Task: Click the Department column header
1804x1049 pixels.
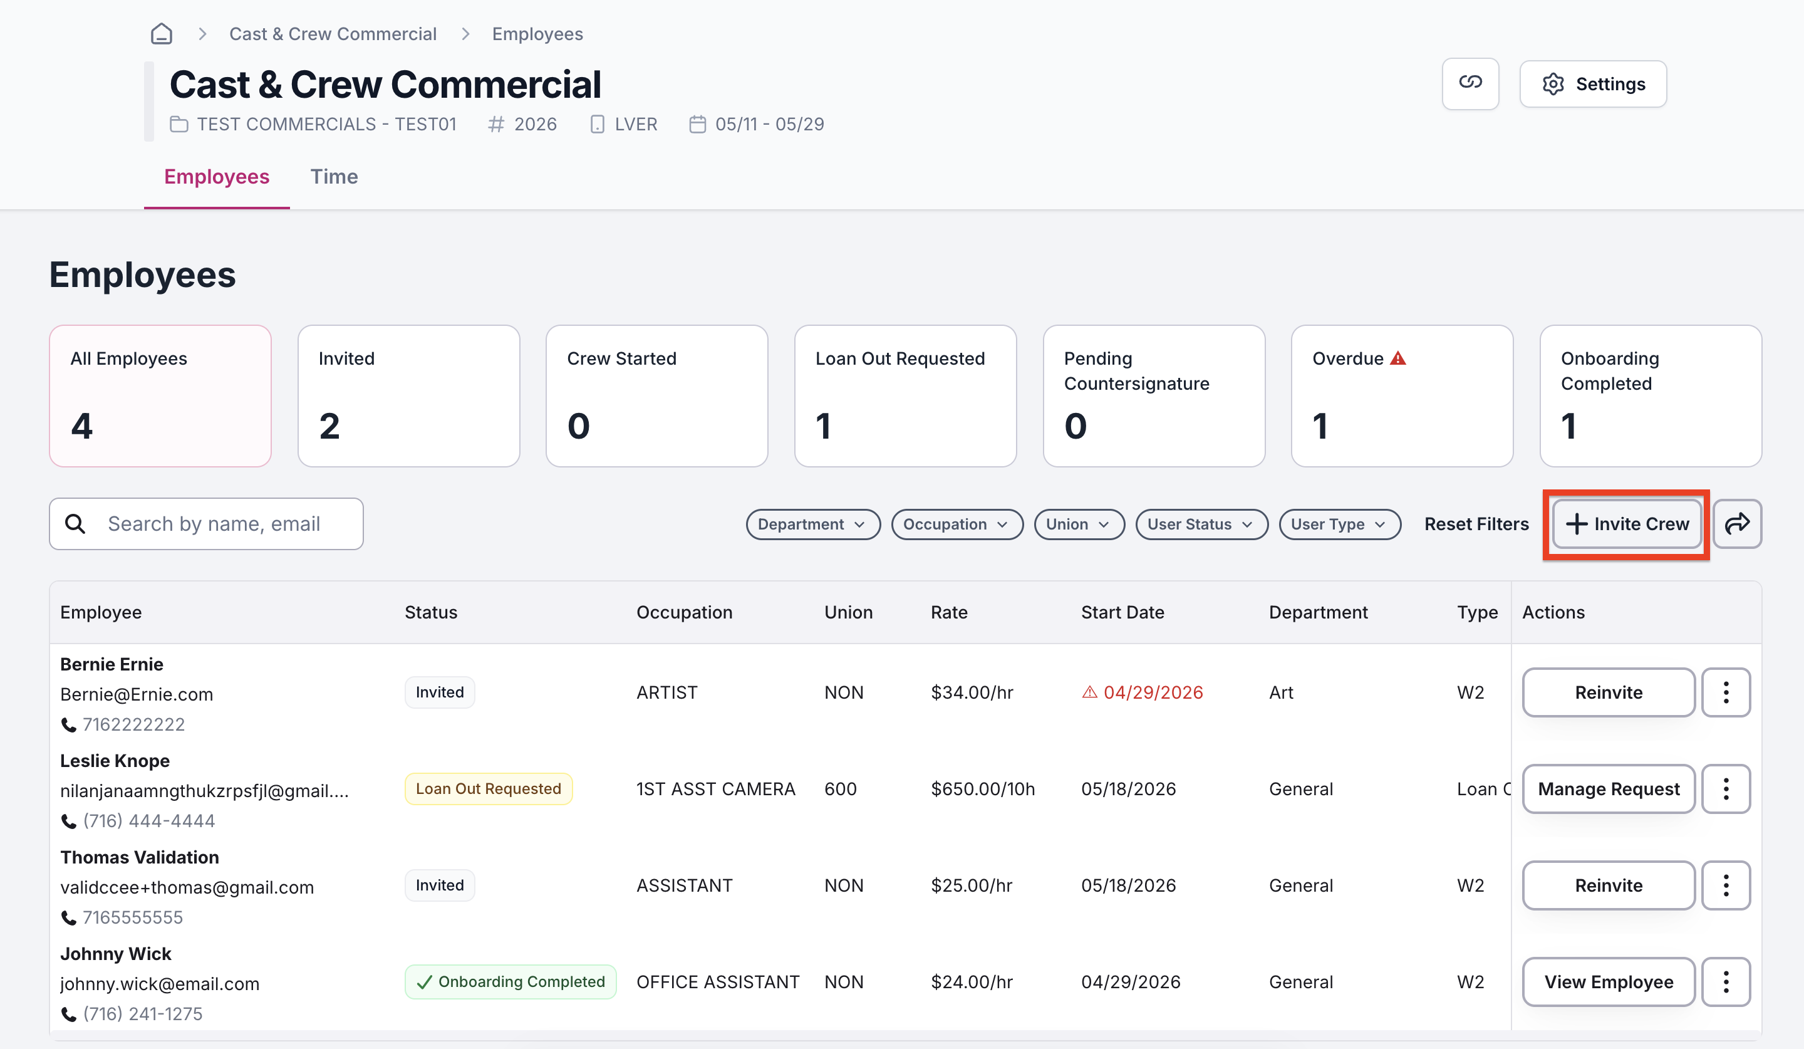Action: (1318, 612)
